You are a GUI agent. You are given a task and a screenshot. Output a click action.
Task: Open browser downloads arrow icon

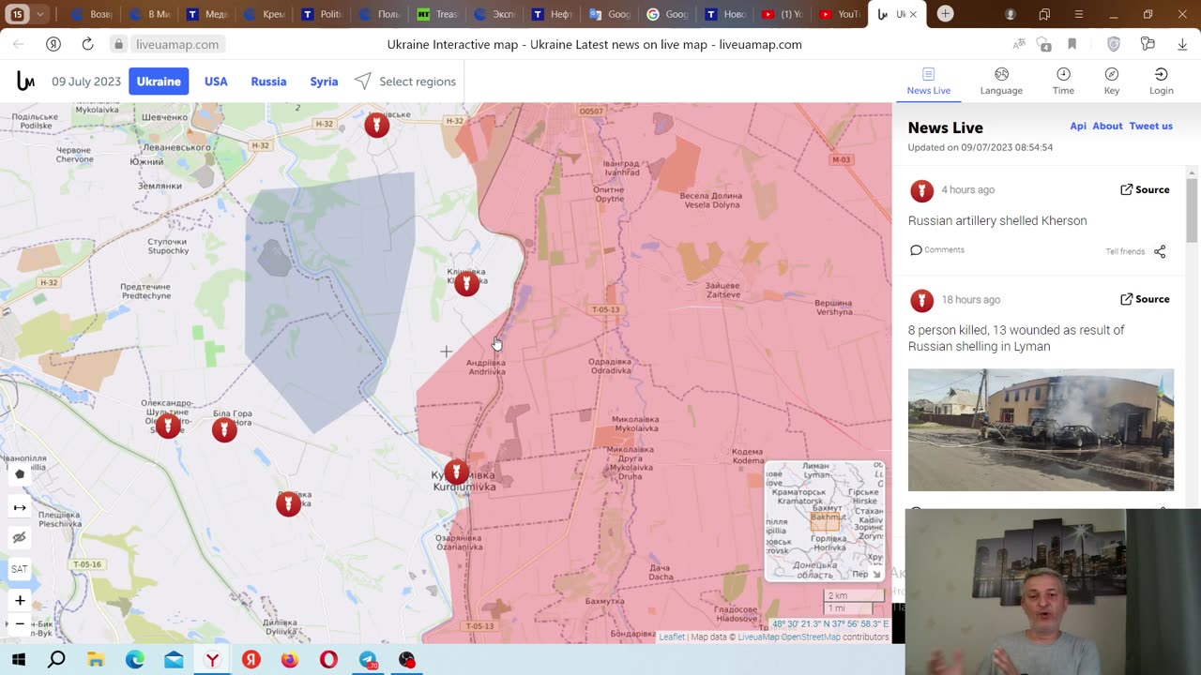pyautogui.click(x=1181, y=44)
